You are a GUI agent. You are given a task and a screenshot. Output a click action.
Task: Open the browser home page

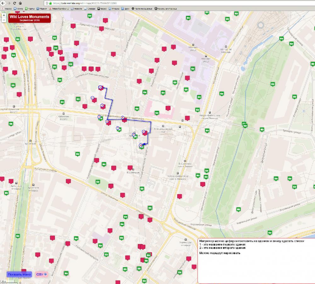tap(20, 3)
